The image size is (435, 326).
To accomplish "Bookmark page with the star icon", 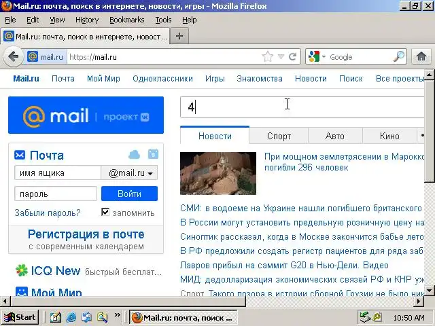I will point(268,57).
